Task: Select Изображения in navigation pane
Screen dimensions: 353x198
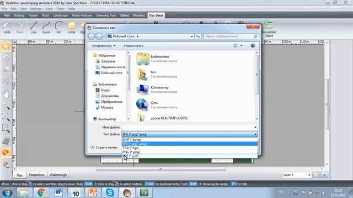Action: click(x=109, y=102)
